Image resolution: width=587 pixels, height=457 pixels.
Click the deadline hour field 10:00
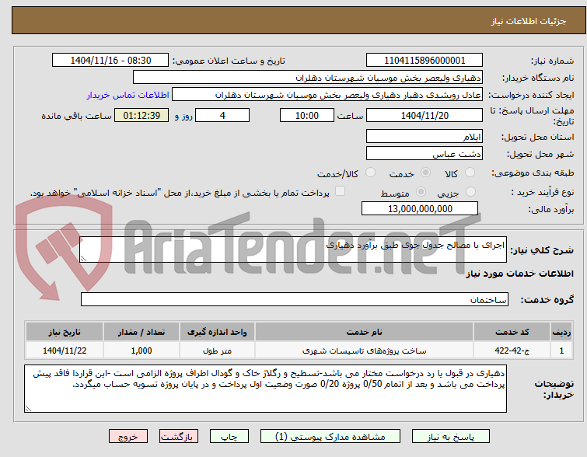point(307,115)
